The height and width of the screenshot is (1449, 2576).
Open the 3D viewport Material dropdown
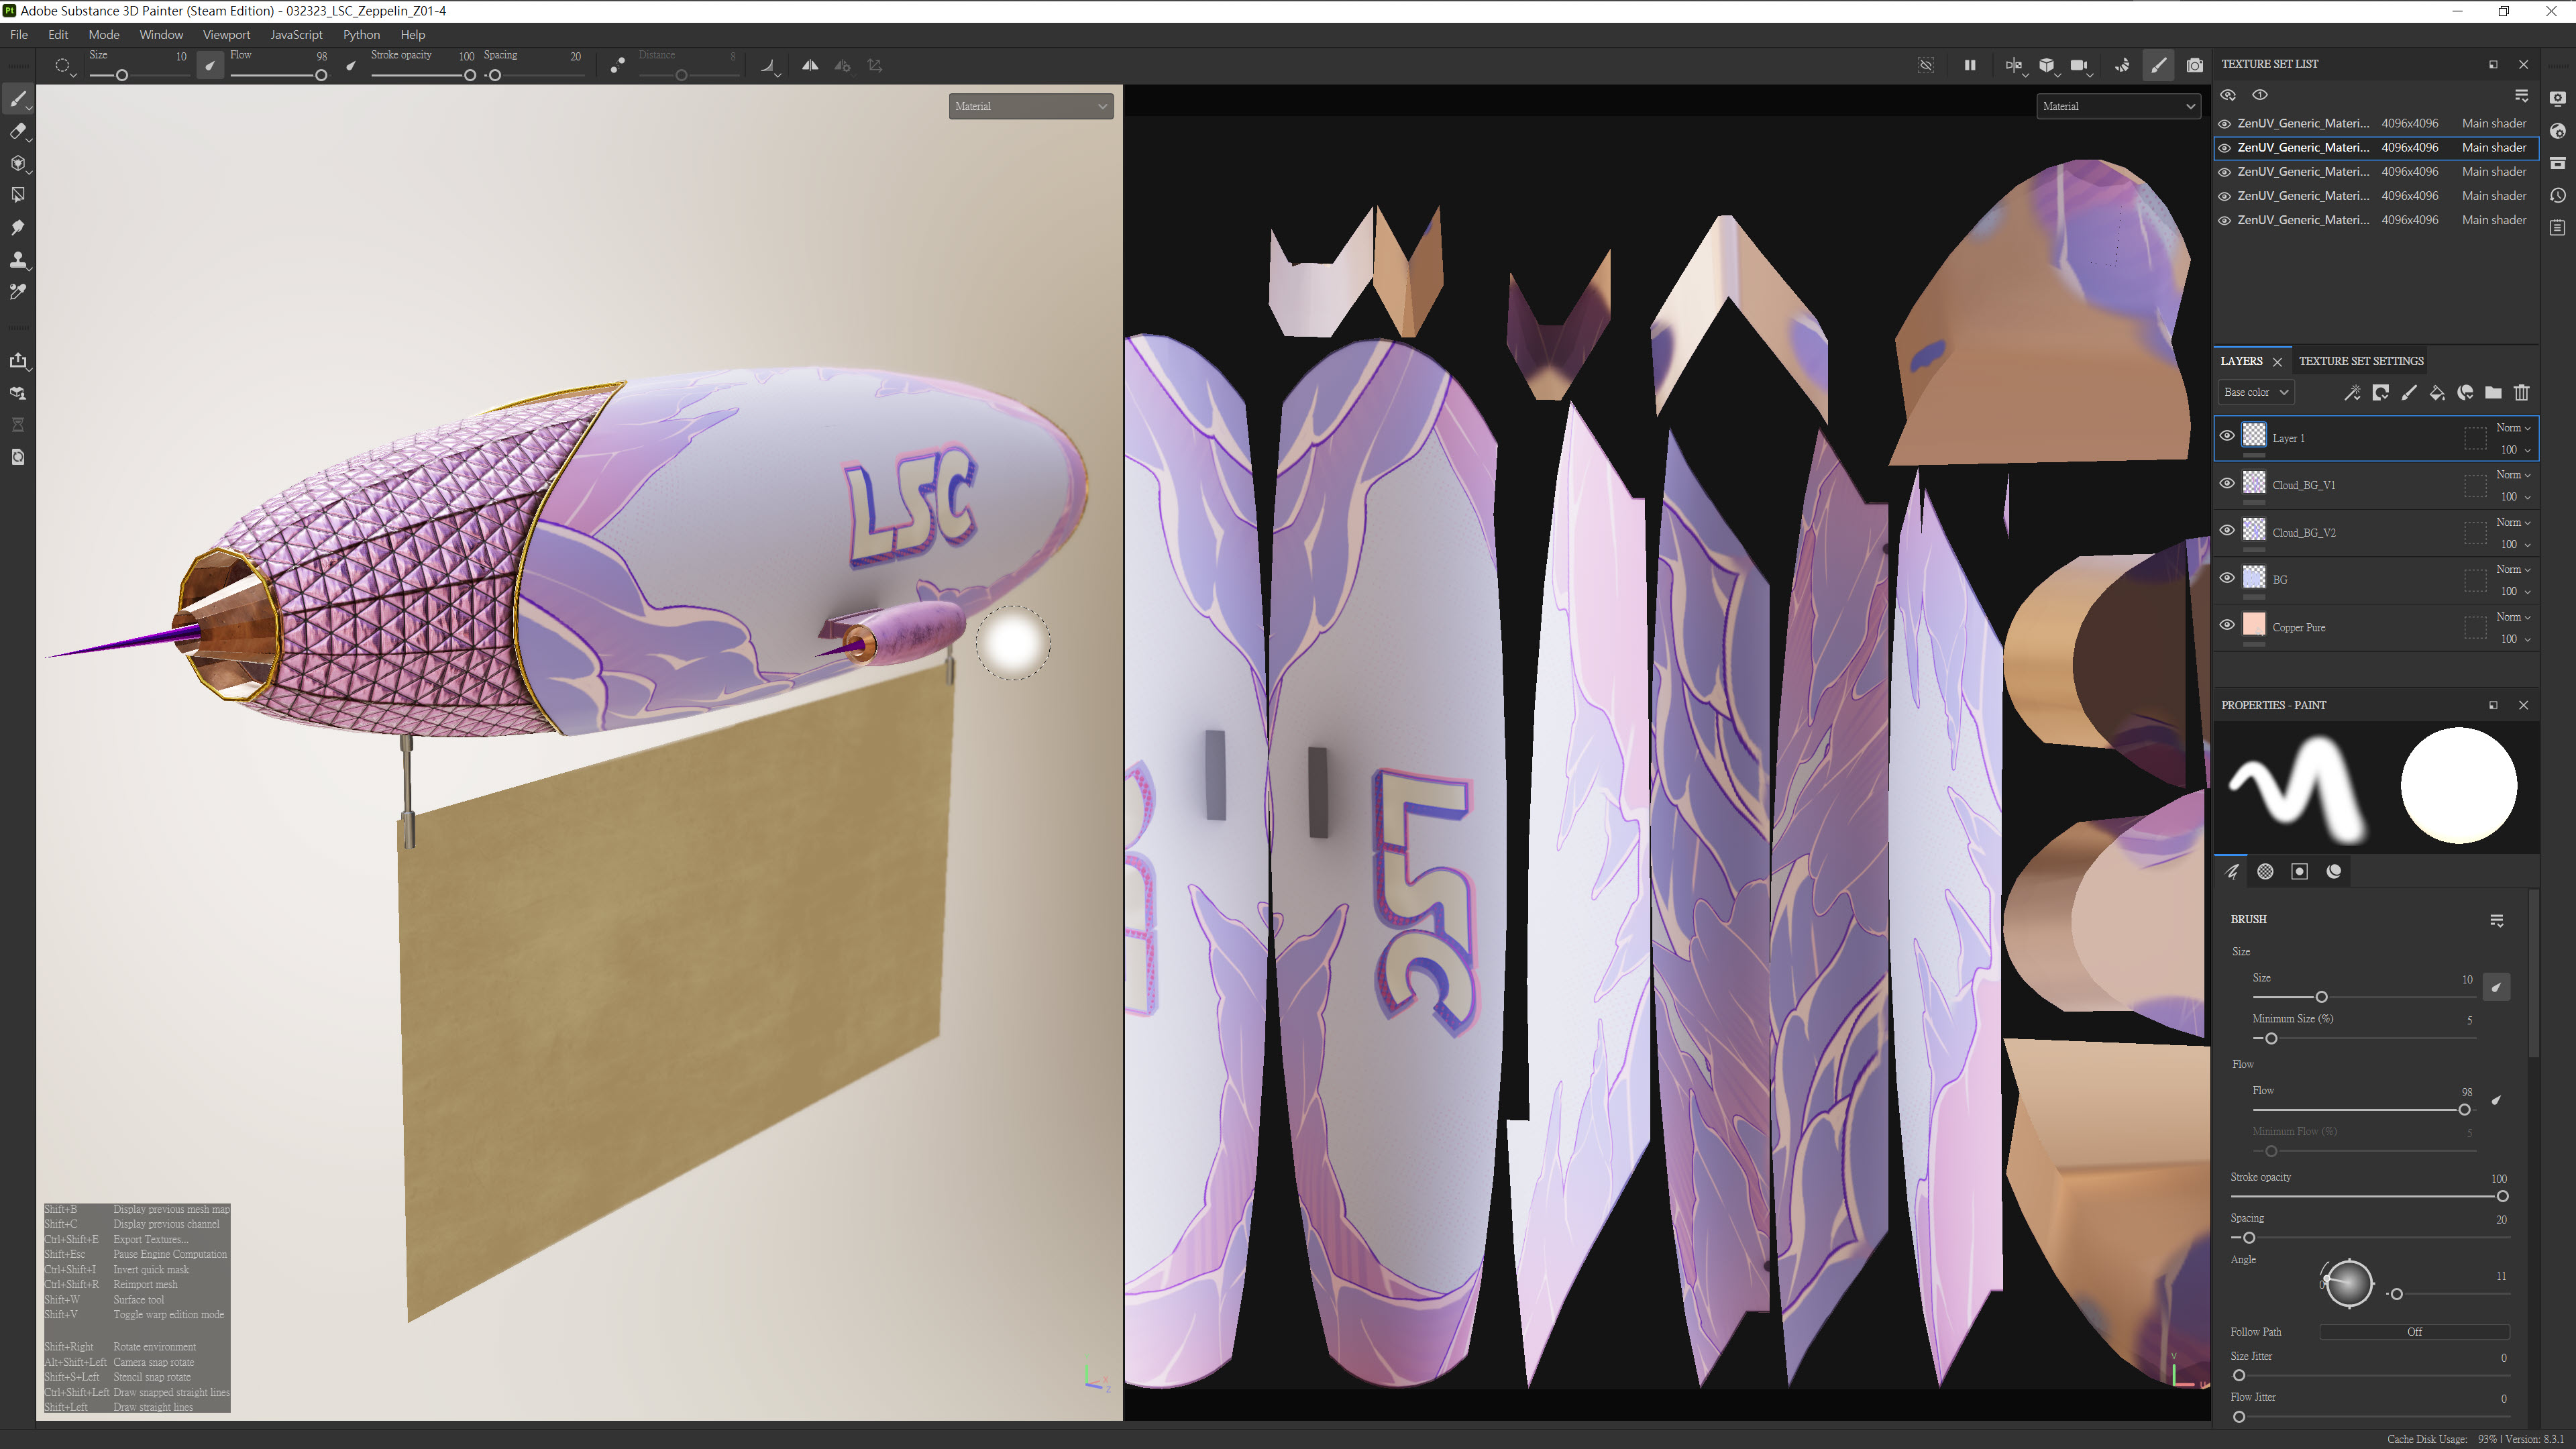point(1030,106)
